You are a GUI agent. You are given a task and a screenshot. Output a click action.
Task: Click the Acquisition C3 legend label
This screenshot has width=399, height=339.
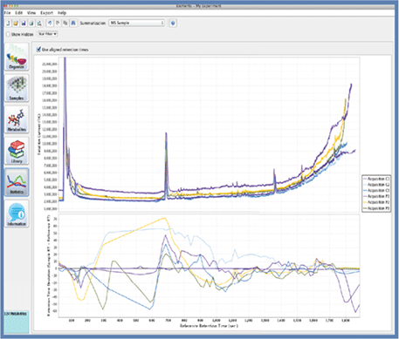(x=379, y=191)
